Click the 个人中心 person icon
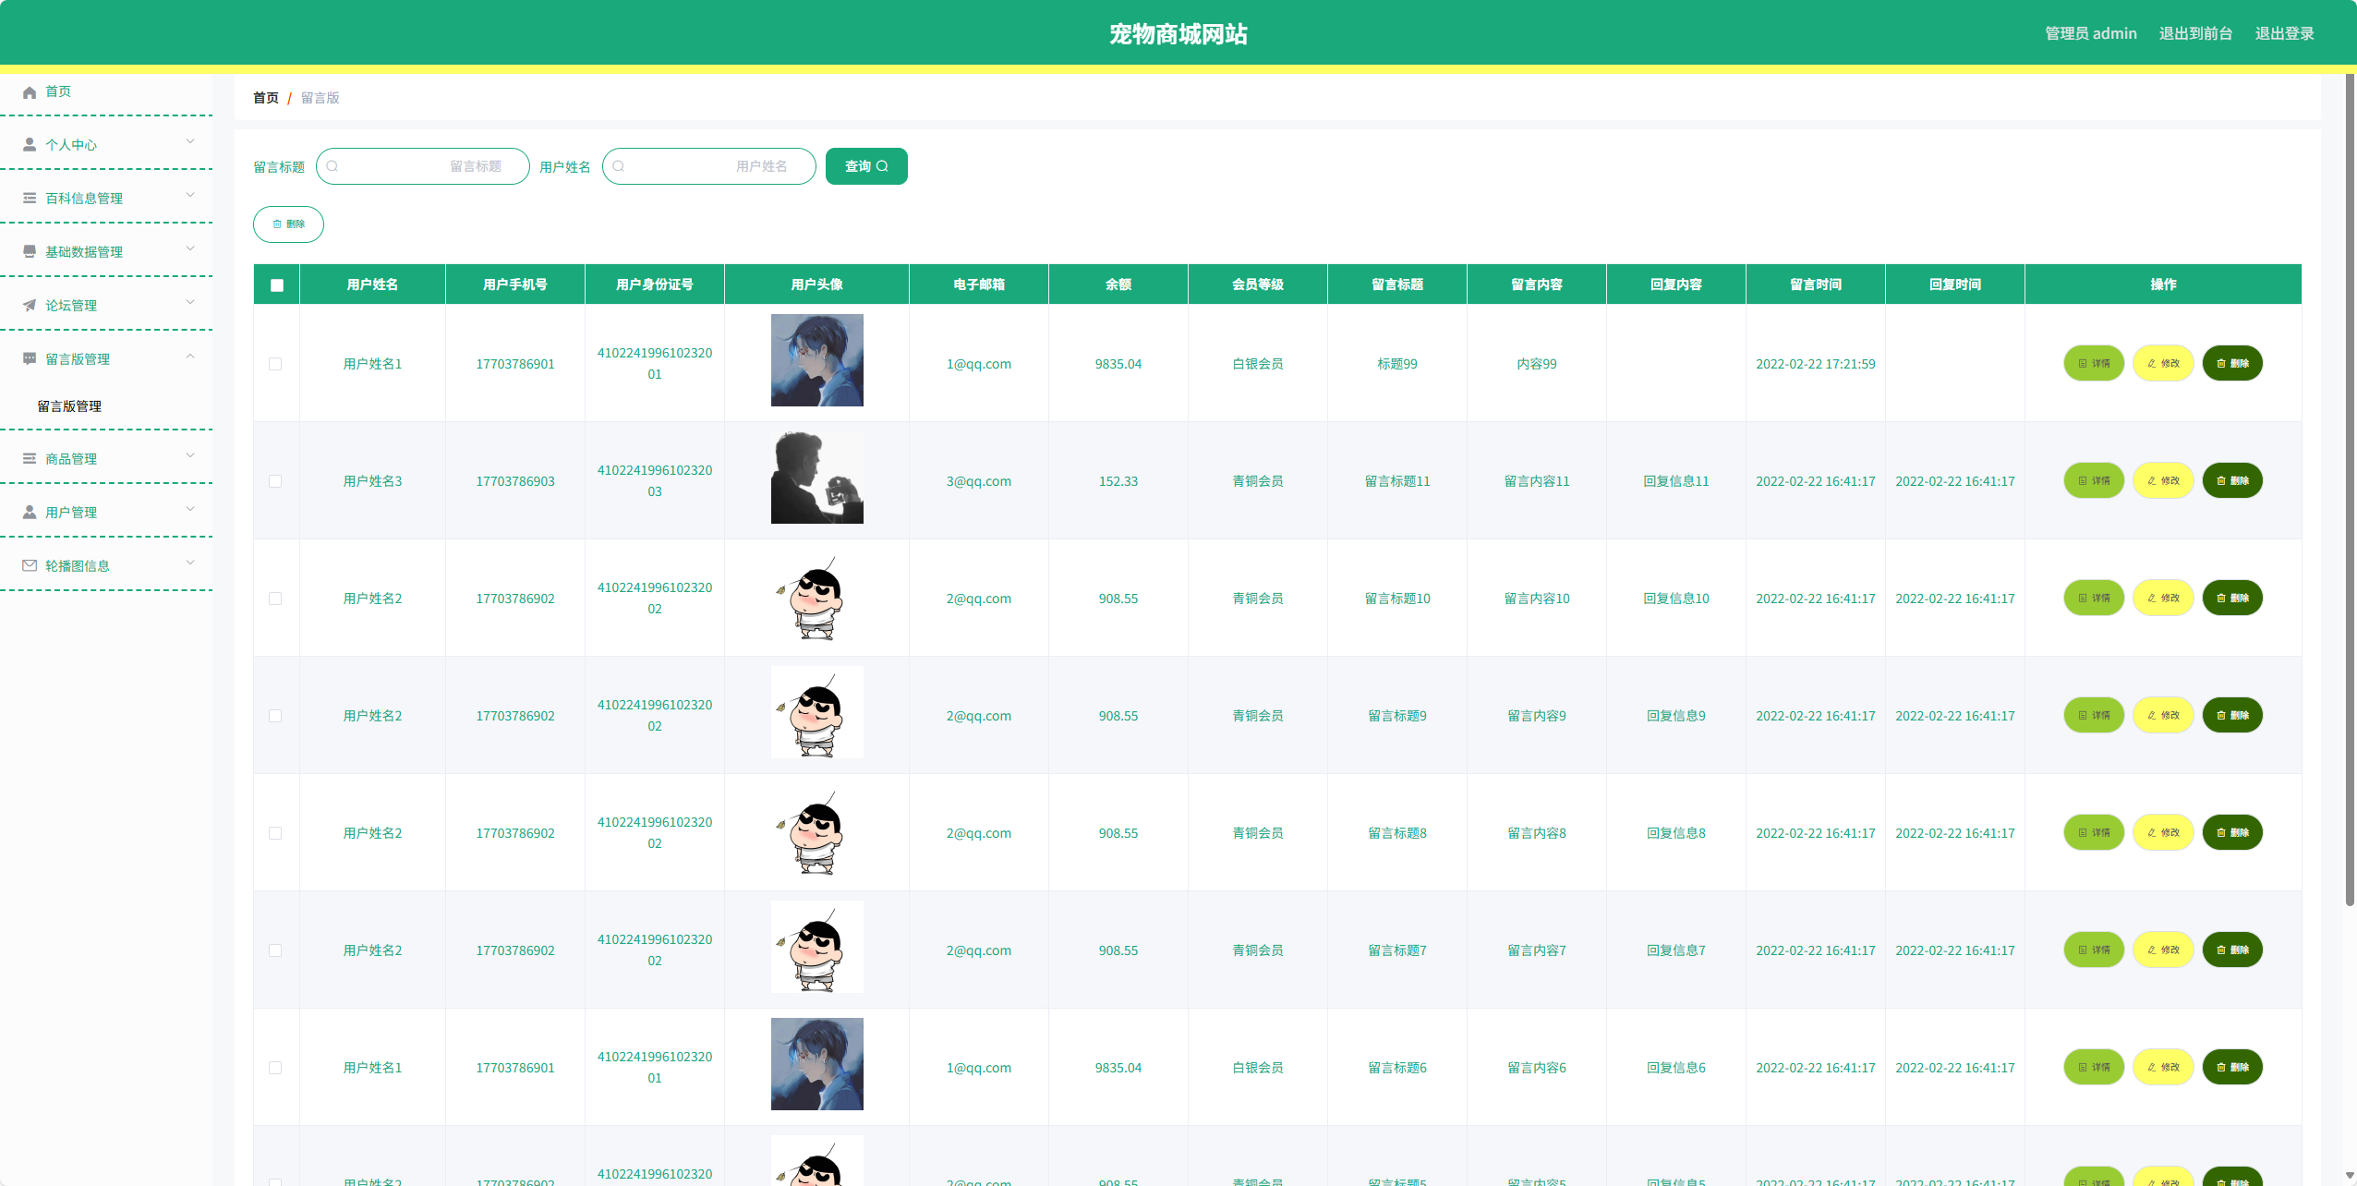2357x1186 pixels. [x=30, y=145]
